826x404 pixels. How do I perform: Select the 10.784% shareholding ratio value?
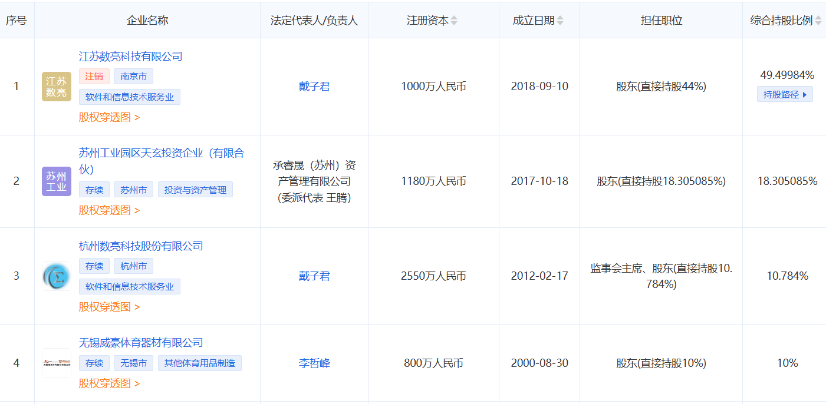point(787,276)
